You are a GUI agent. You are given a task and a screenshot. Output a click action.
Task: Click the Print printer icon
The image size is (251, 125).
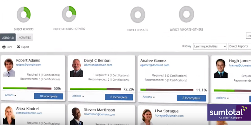point(4,47)
